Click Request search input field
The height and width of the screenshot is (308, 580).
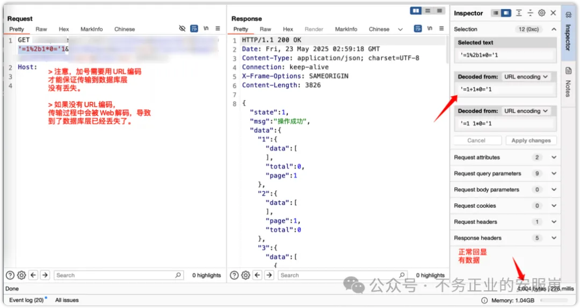click(x=118, y=275)
